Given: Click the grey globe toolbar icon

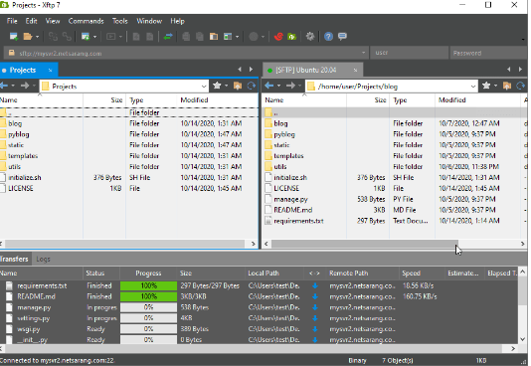Looking at the screenshot, I should coord(254,36).
